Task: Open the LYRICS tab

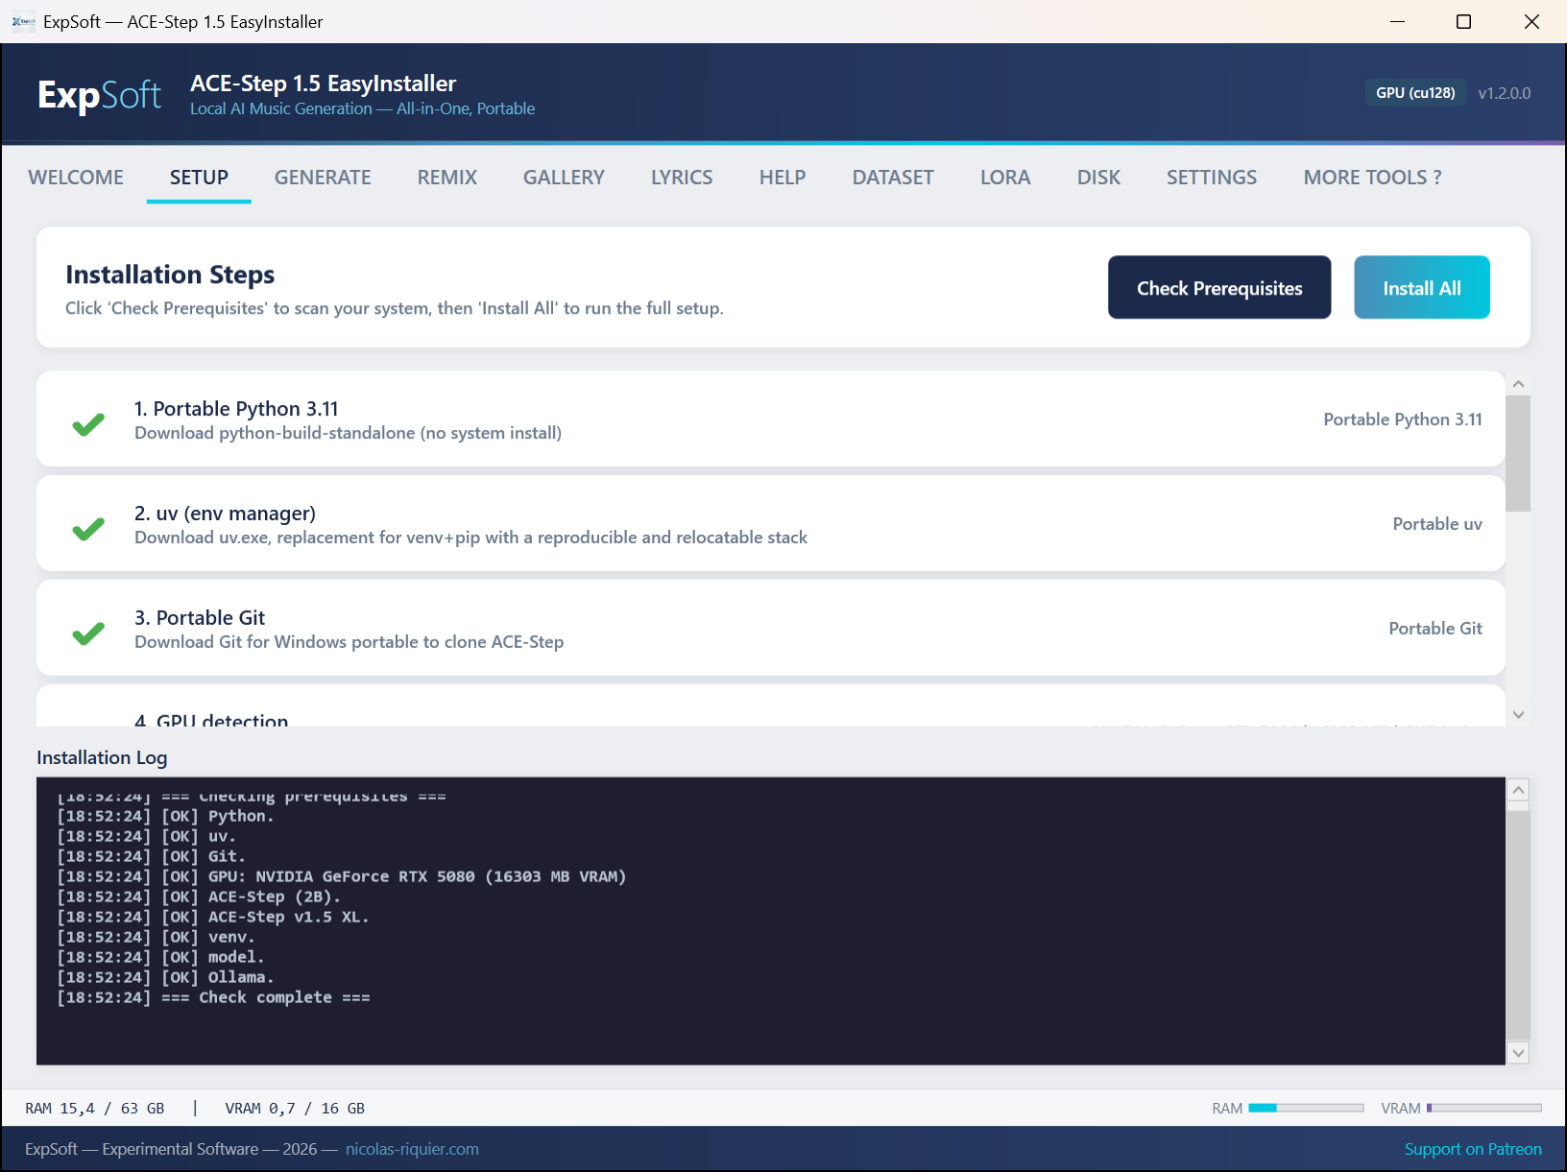Action: 682,178
